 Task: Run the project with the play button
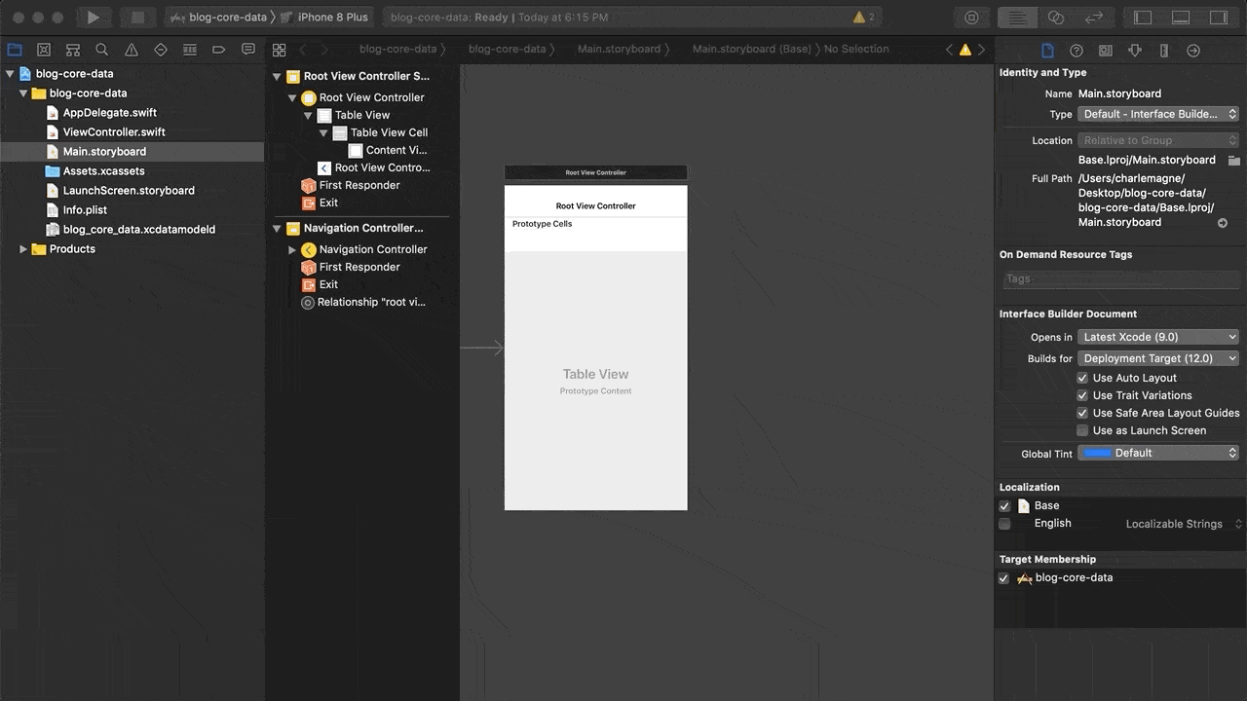(93, 18)
